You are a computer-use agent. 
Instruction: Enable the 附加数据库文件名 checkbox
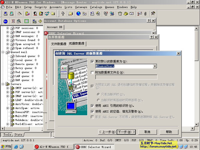pos(93,72)
